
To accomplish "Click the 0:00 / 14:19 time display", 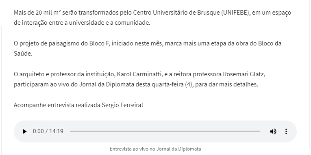I will (48, 131).
